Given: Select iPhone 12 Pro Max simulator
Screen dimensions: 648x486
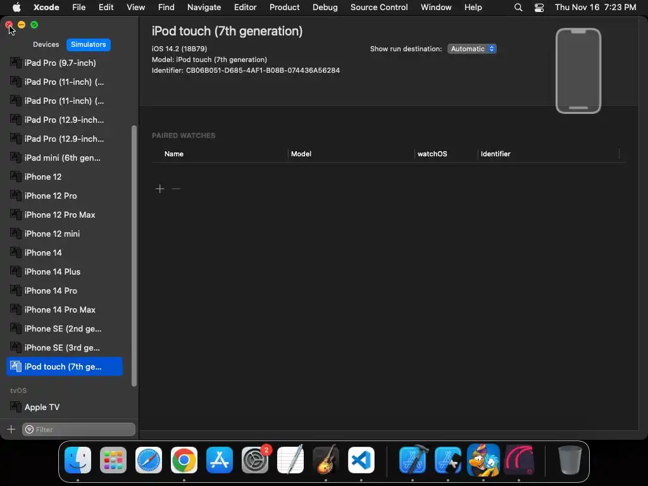Looking at the screenshot, I should [x=65, y=215].
